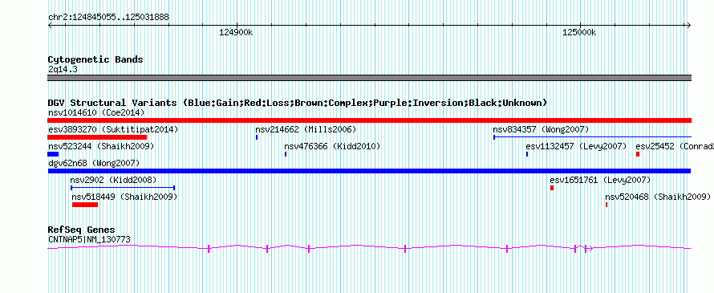This screenshot has width=714, height=293.
Task: Click the thin blue nsv2902 gain line
Action: (x=123, y=187)
